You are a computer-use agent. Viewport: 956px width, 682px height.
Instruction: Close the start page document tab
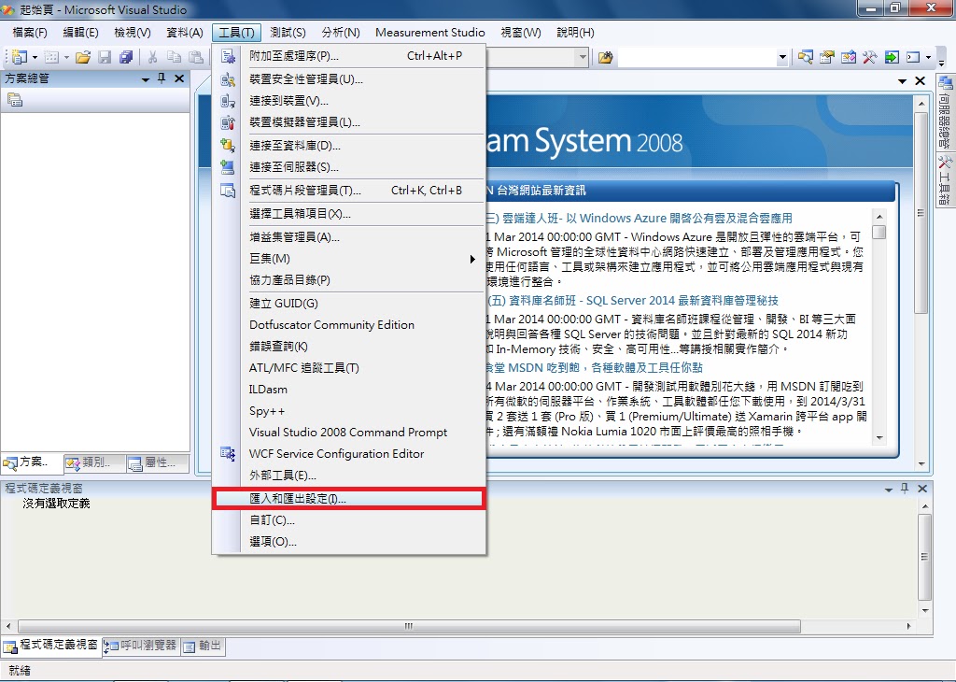click(x=920, y=81)
